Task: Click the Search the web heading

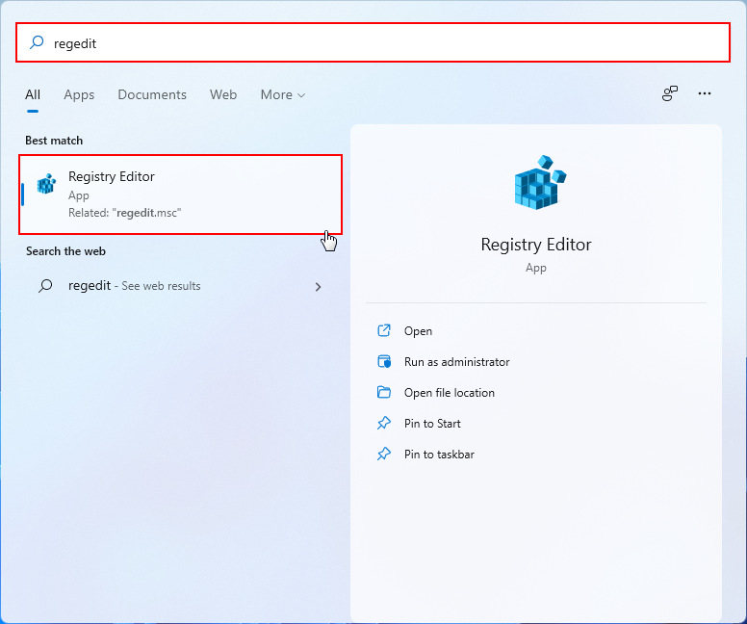Action: (x=65, y=251)
